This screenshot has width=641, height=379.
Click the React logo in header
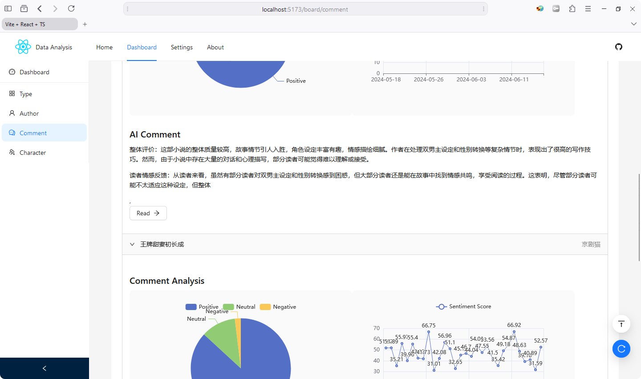coord(23,47)
